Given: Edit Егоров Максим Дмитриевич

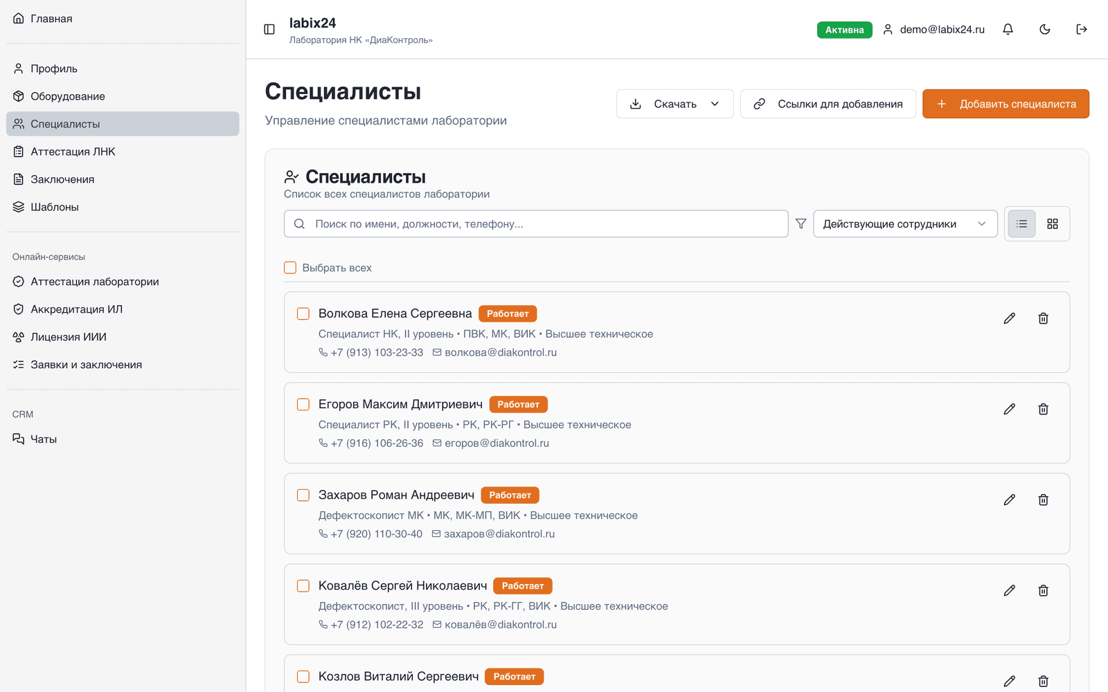Looking at the screenshot, I should 1010,409.
